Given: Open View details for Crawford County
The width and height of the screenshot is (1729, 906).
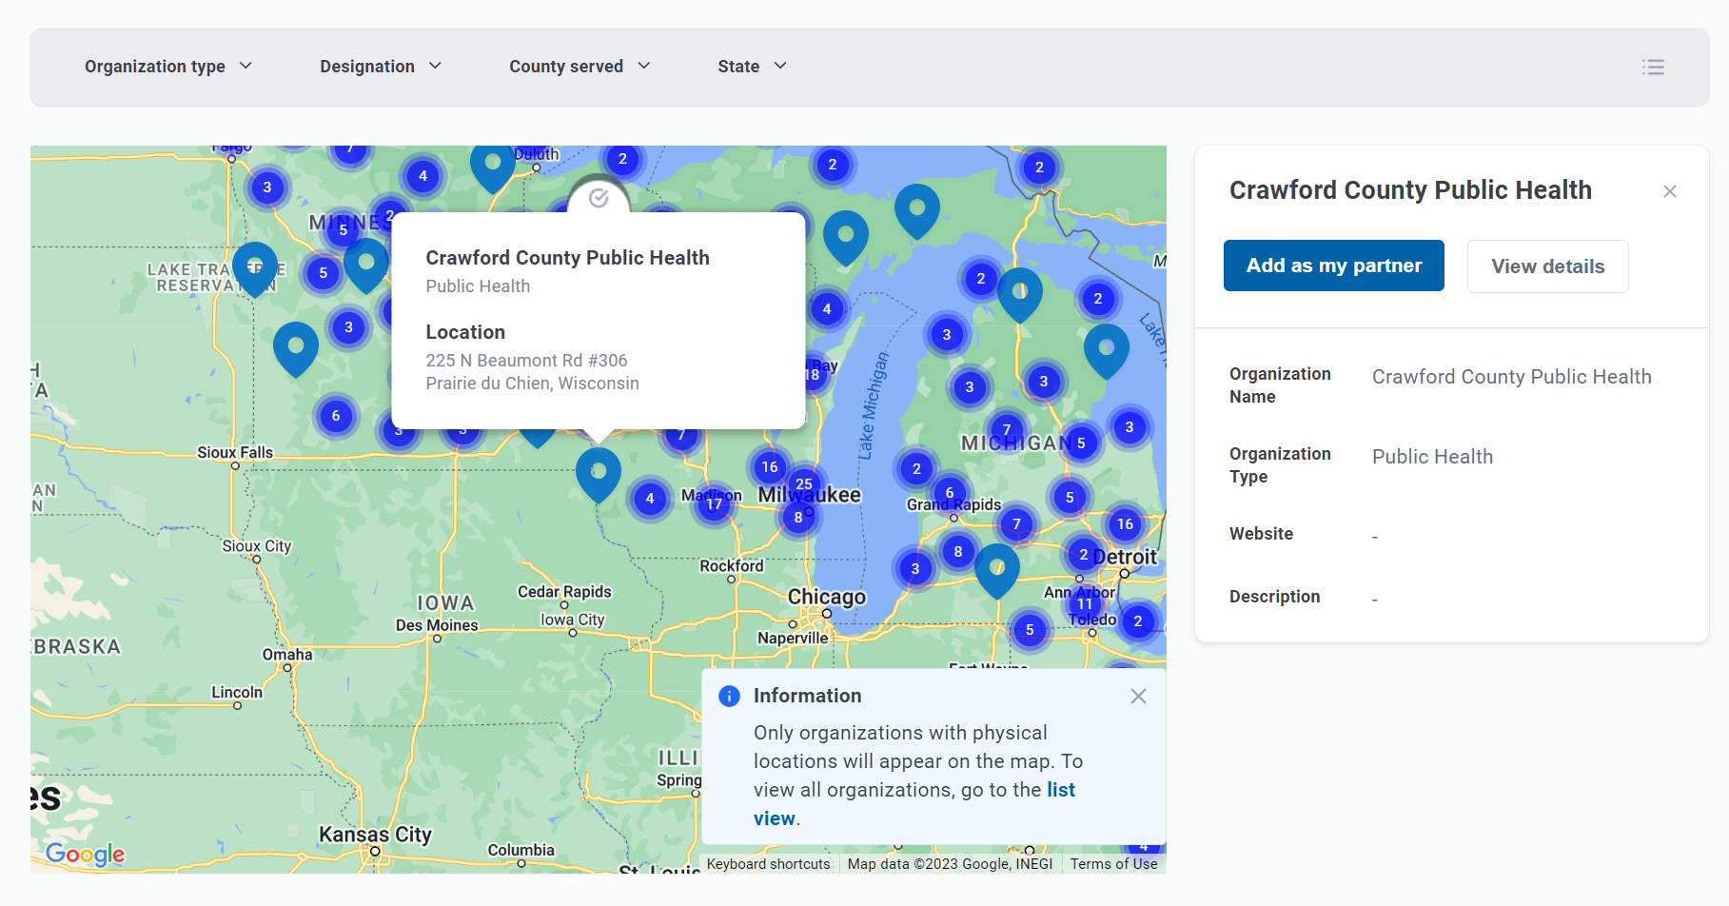Looking at the screenshot, I should [1547, 266].
